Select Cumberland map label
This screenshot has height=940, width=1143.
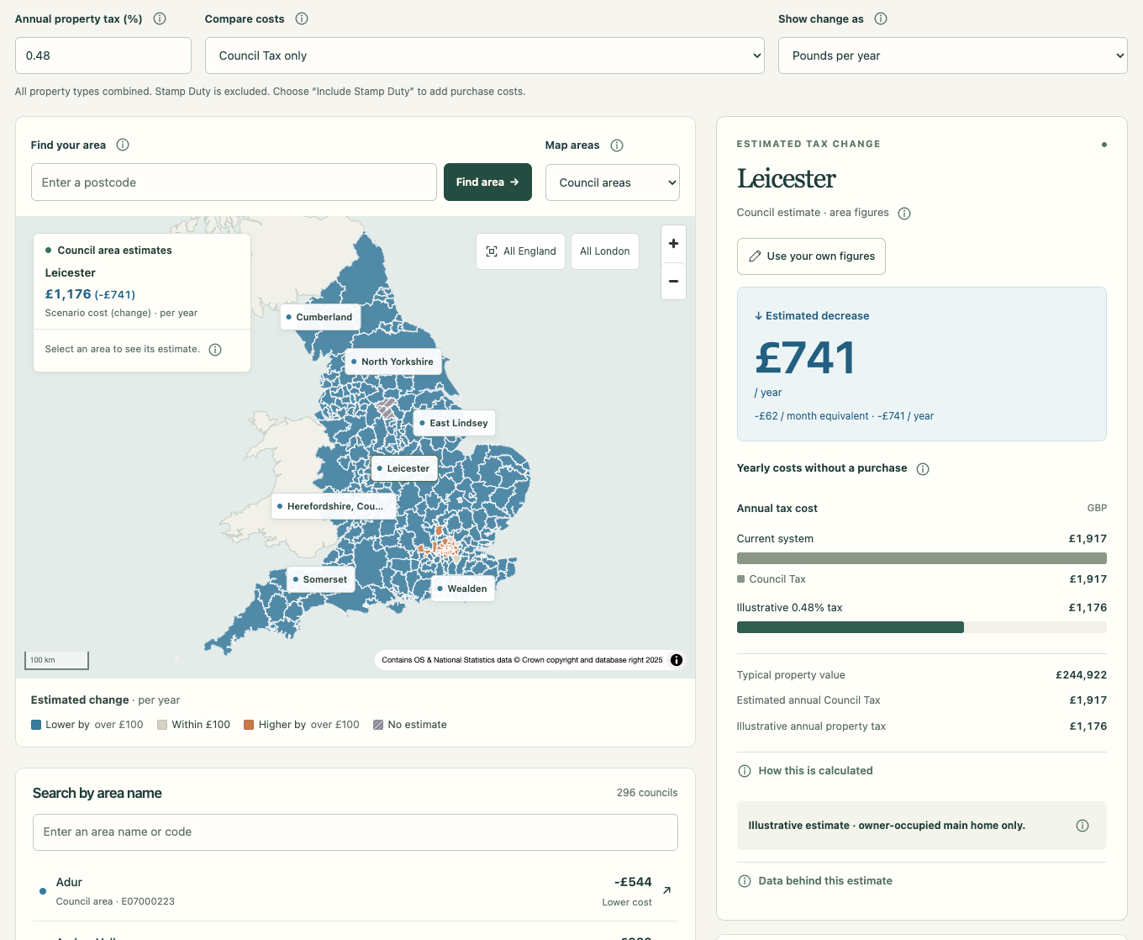(319, 317)
